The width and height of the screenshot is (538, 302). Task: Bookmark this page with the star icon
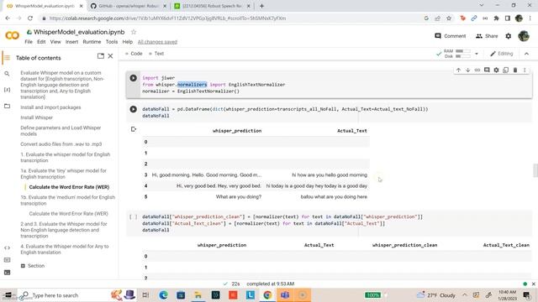click(449, 18)
